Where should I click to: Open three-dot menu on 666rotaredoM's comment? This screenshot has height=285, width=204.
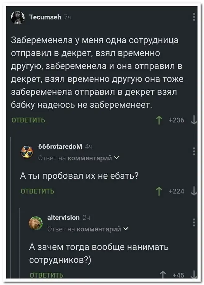point(193,151)
